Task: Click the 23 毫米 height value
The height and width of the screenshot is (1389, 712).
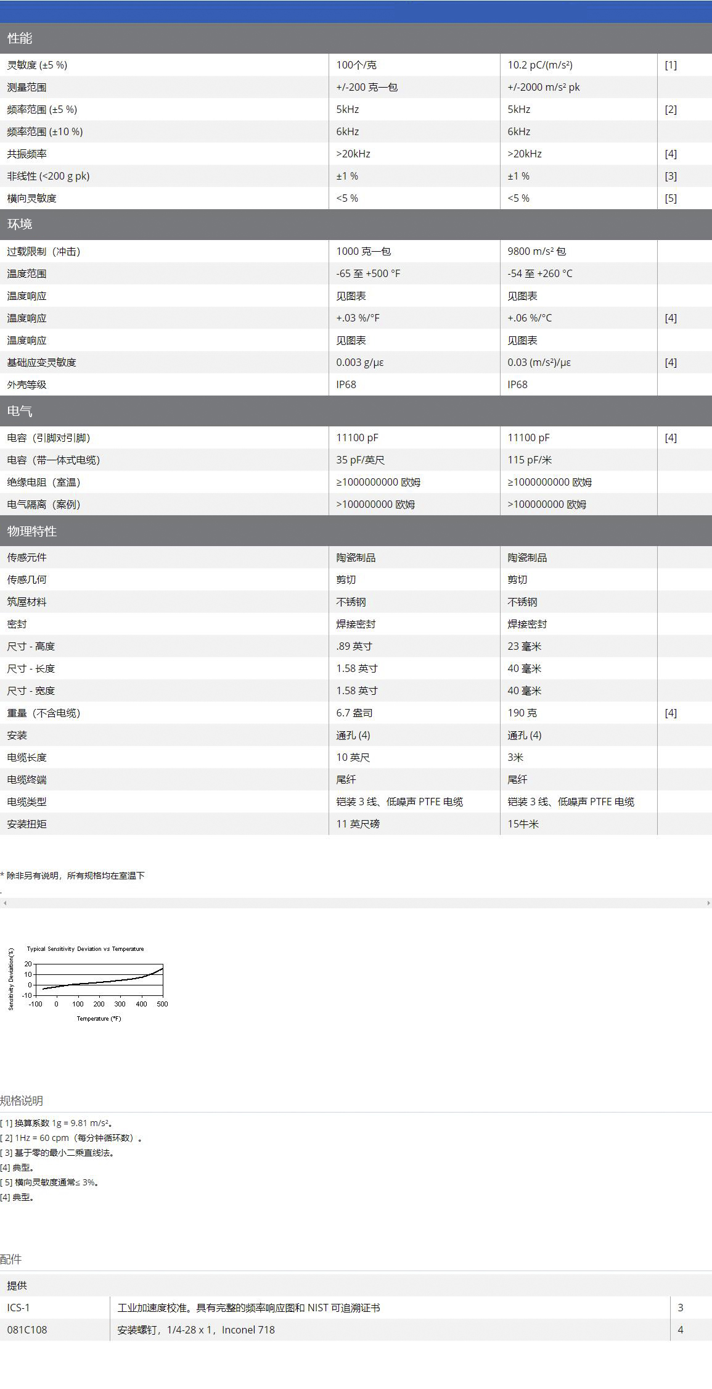Action: [524, 646]
